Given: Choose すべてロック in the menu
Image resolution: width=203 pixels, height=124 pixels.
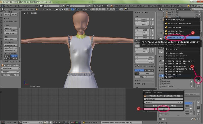Looking at the screenshot, I should click(x=182, y=49).
